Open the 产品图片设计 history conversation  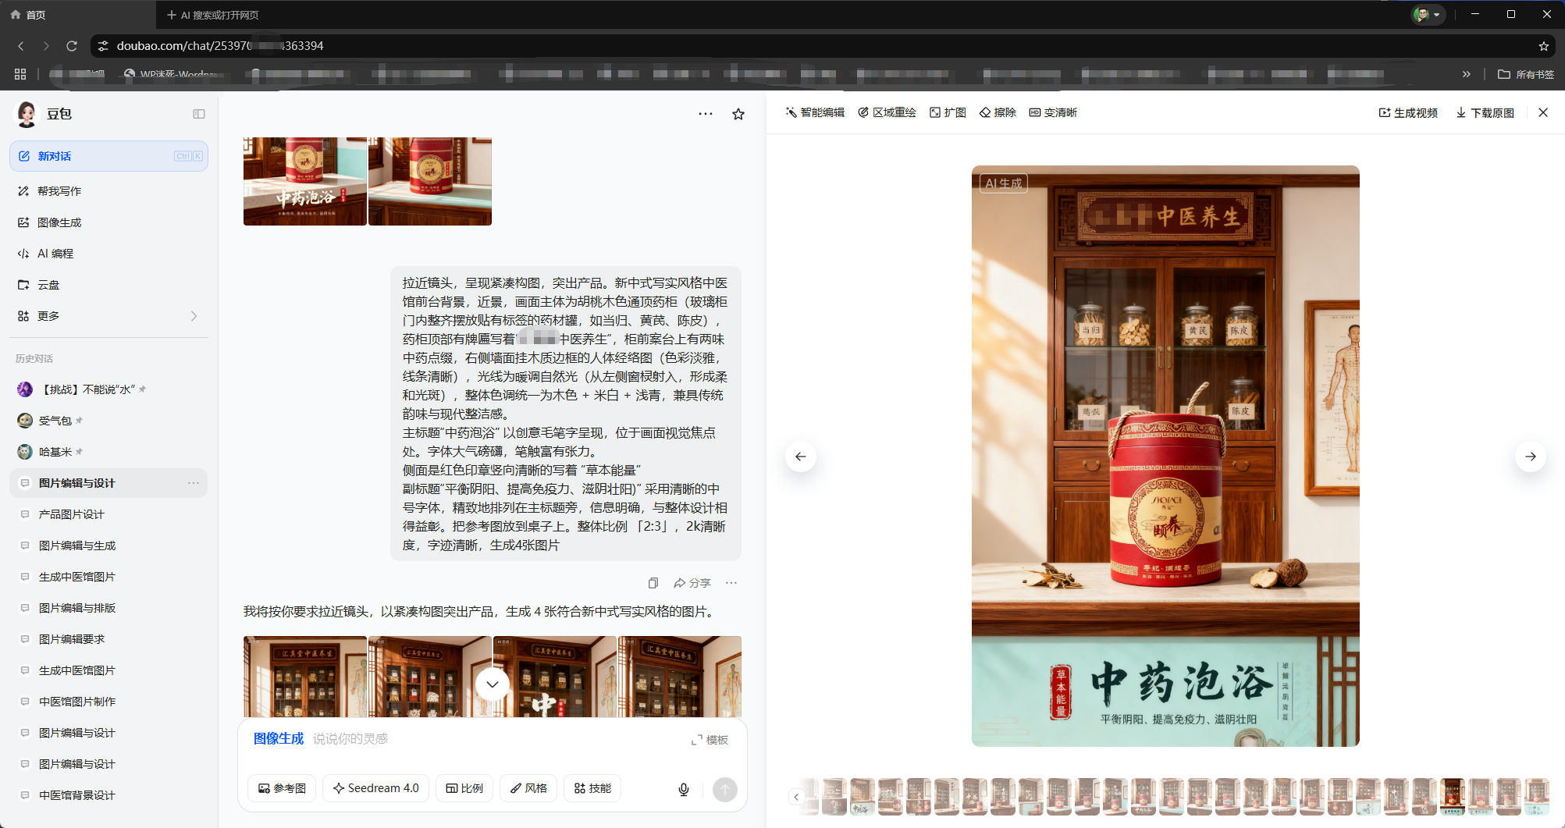[71, 514]
